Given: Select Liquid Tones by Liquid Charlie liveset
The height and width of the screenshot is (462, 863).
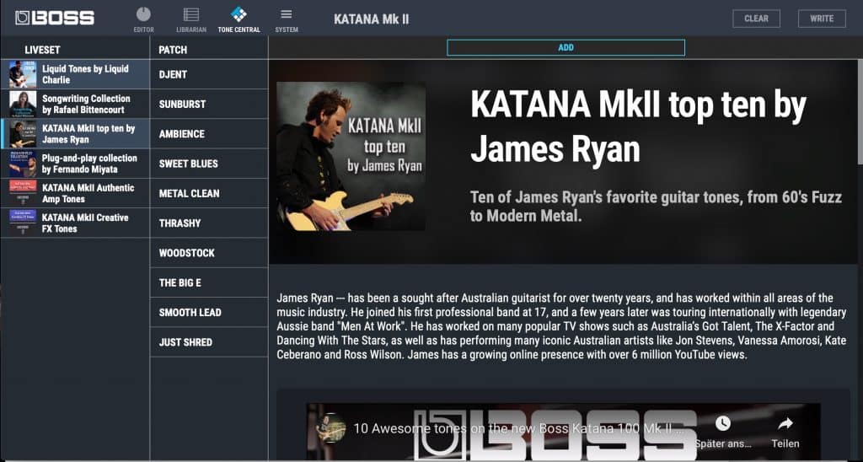Looking at the screenshot, I should [x=75, y=74].
